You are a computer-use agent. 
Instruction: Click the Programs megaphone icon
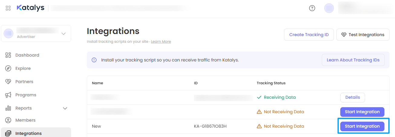click(8, 95)
